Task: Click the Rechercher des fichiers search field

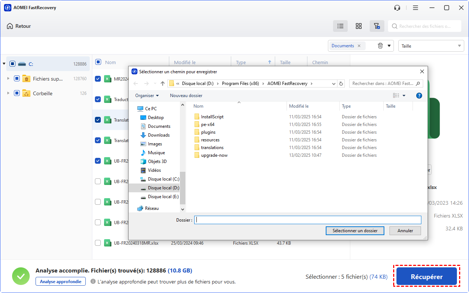Action: [x=425, y=26]
